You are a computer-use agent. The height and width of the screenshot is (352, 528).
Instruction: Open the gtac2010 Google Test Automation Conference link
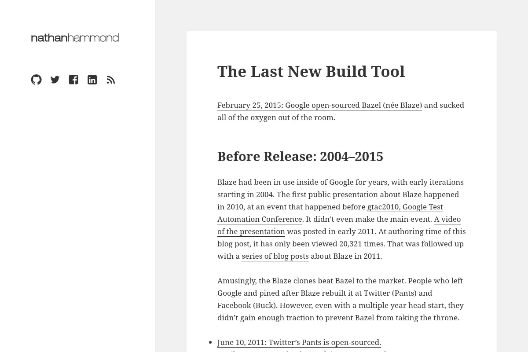[330, 213]
